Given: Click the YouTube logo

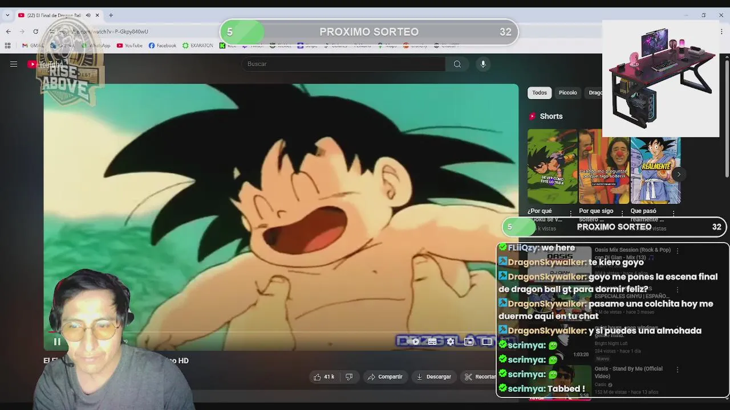Looking at the screenshot, I should pos(46,64).
